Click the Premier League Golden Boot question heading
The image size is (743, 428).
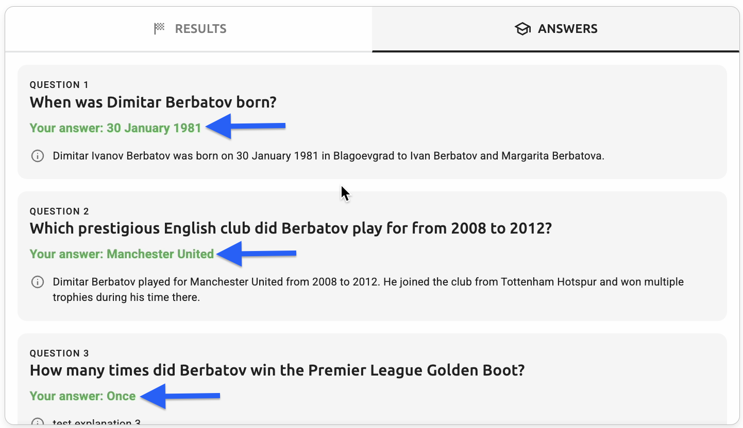pos(277,370)
